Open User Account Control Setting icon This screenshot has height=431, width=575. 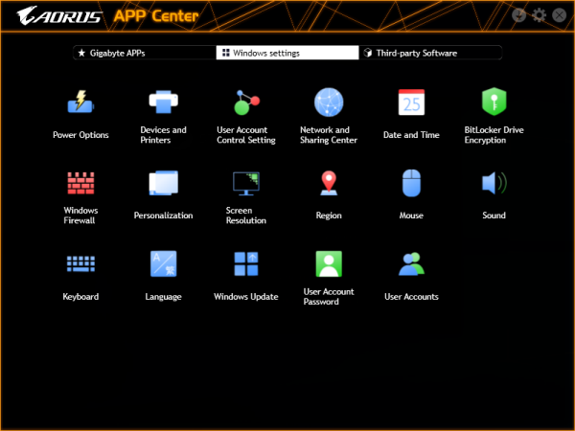point(246,102)
